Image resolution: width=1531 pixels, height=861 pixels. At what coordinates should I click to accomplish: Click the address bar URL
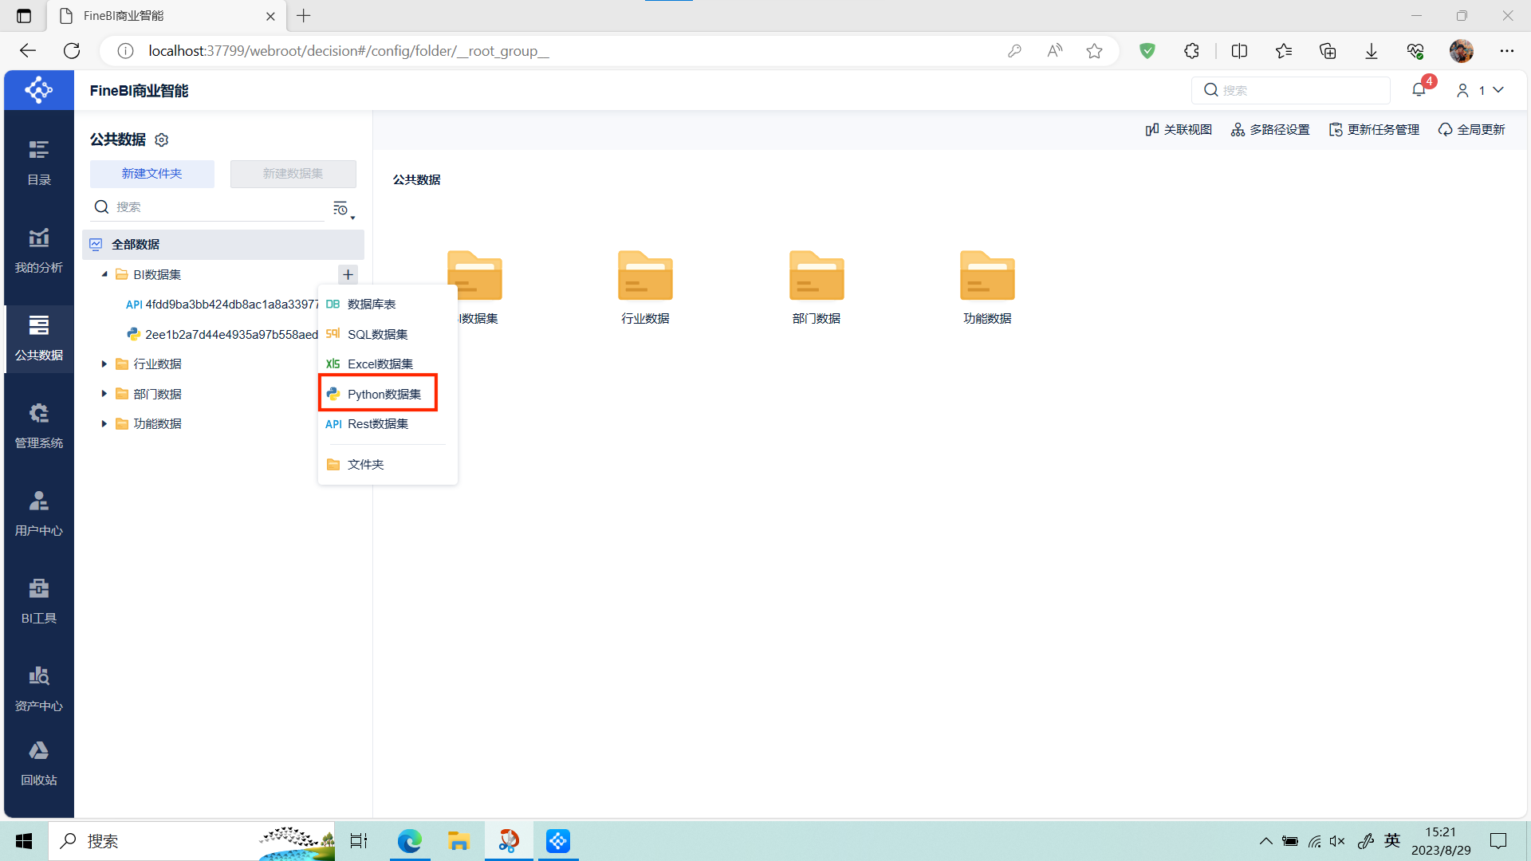pos(348,51)
